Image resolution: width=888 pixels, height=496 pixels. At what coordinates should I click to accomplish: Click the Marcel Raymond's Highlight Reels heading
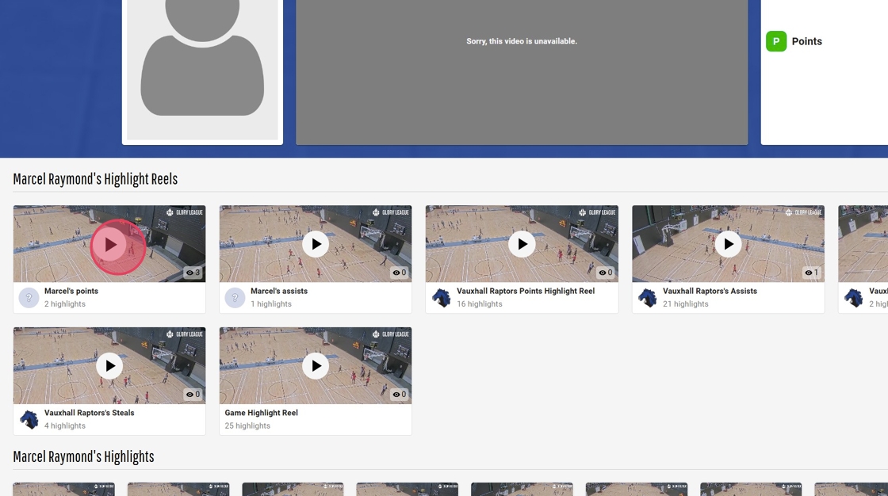(95, 179)
